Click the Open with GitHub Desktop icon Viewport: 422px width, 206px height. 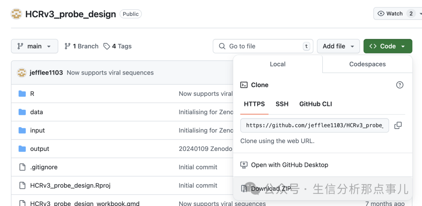click(x=244, y=165)
